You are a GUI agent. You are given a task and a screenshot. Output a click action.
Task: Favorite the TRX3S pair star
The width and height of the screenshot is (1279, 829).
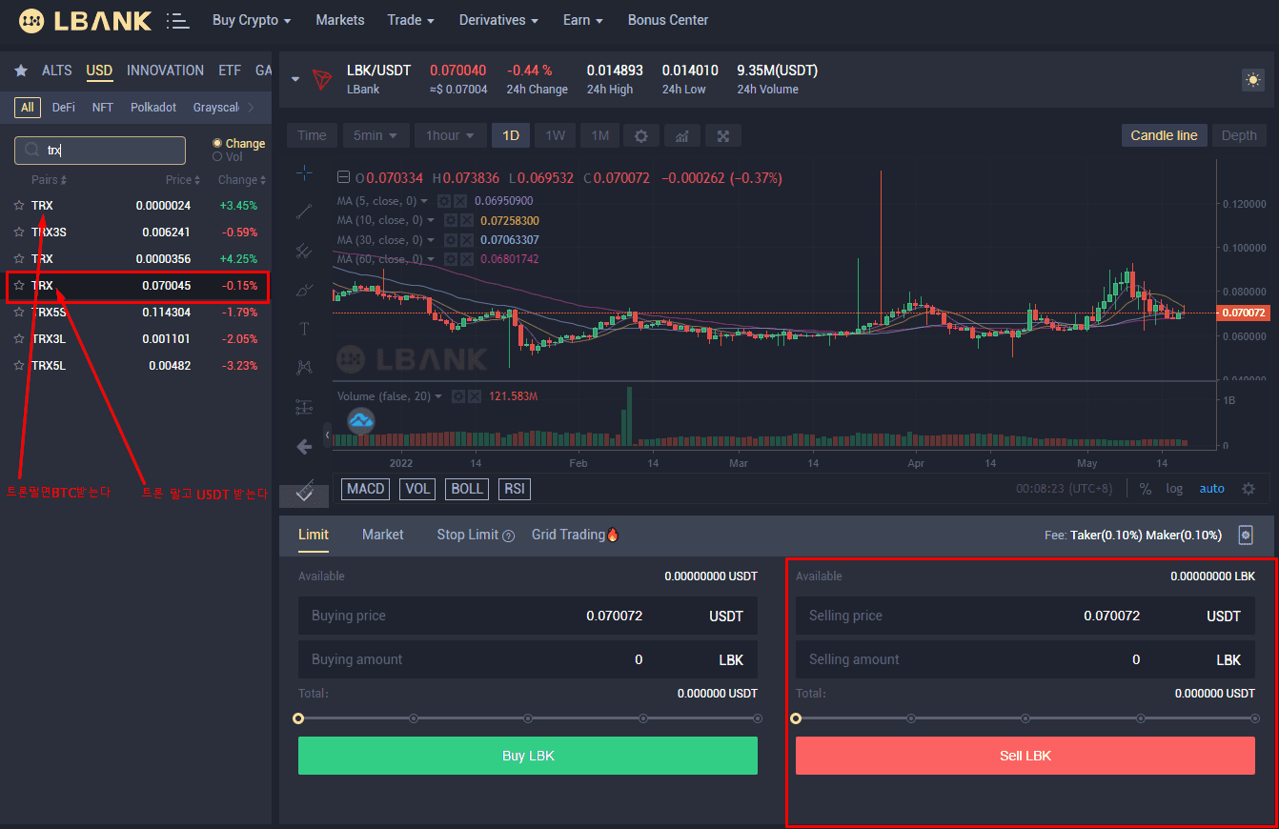coord(18,232)
